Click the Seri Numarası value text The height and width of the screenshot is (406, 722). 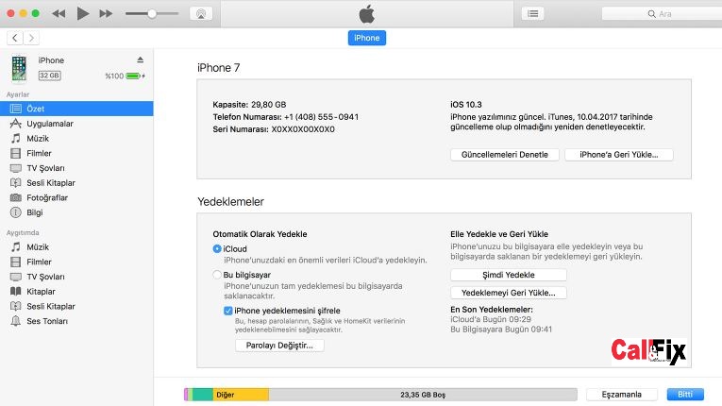(x=303, y=129)
